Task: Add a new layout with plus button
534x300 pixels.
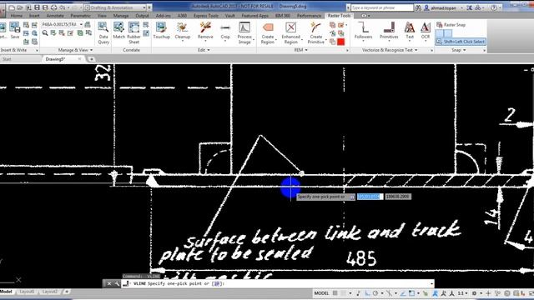Action: click(x=67, y=292)
